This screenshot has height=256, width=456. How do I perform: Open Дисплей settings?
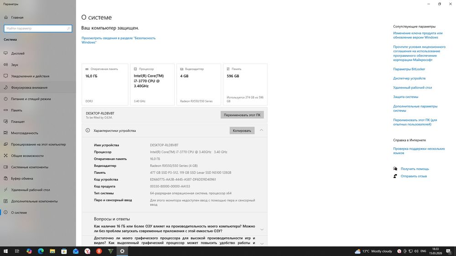(18, 53)
